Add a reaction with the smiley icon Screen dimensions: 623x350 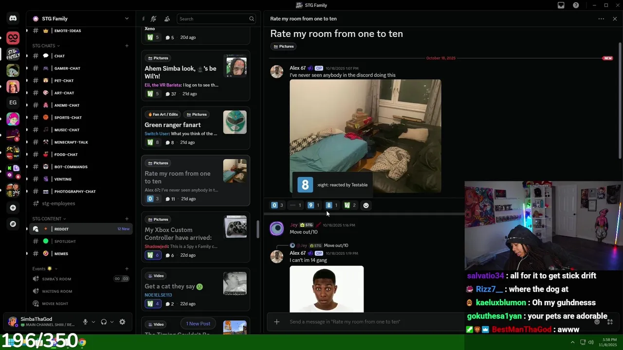tap(366, 205)
